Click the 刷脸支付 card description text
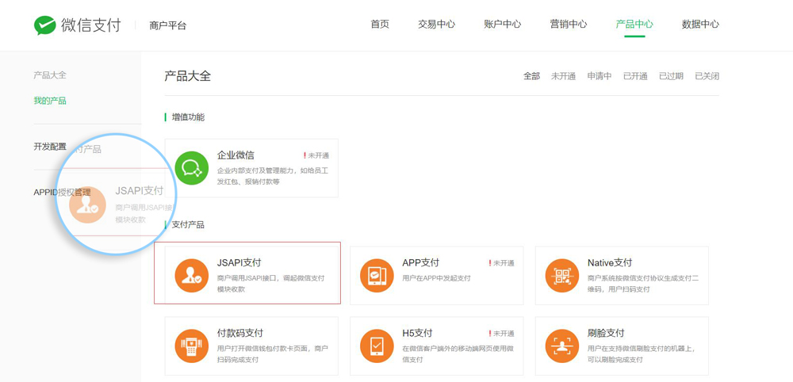This screenshot has width=793, height=382. coord(643,354)
